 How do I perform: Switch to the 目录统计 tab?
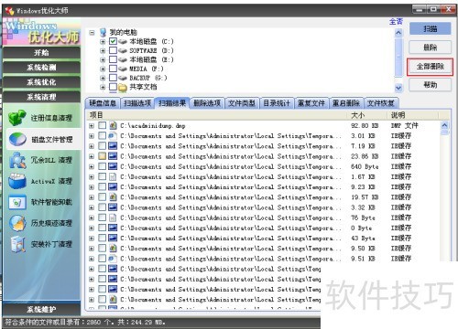pos(277,103)
